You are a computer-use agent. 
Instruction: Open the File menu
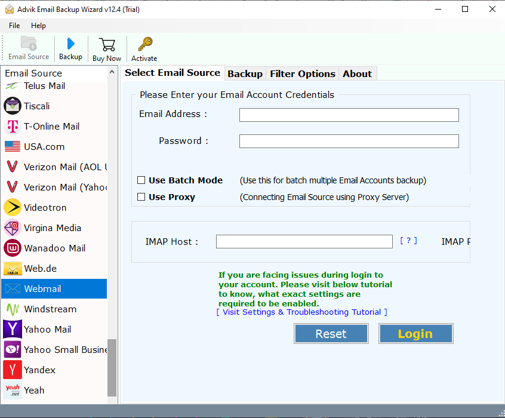click(14, 26)
